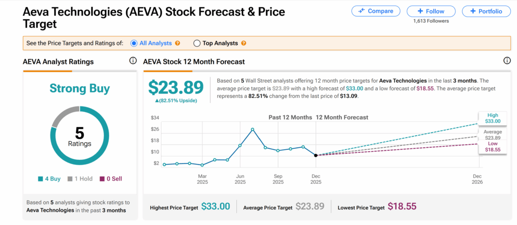The image size is (517, 225).
Task: Add stock to Portfolio
Action: [486, 11]
